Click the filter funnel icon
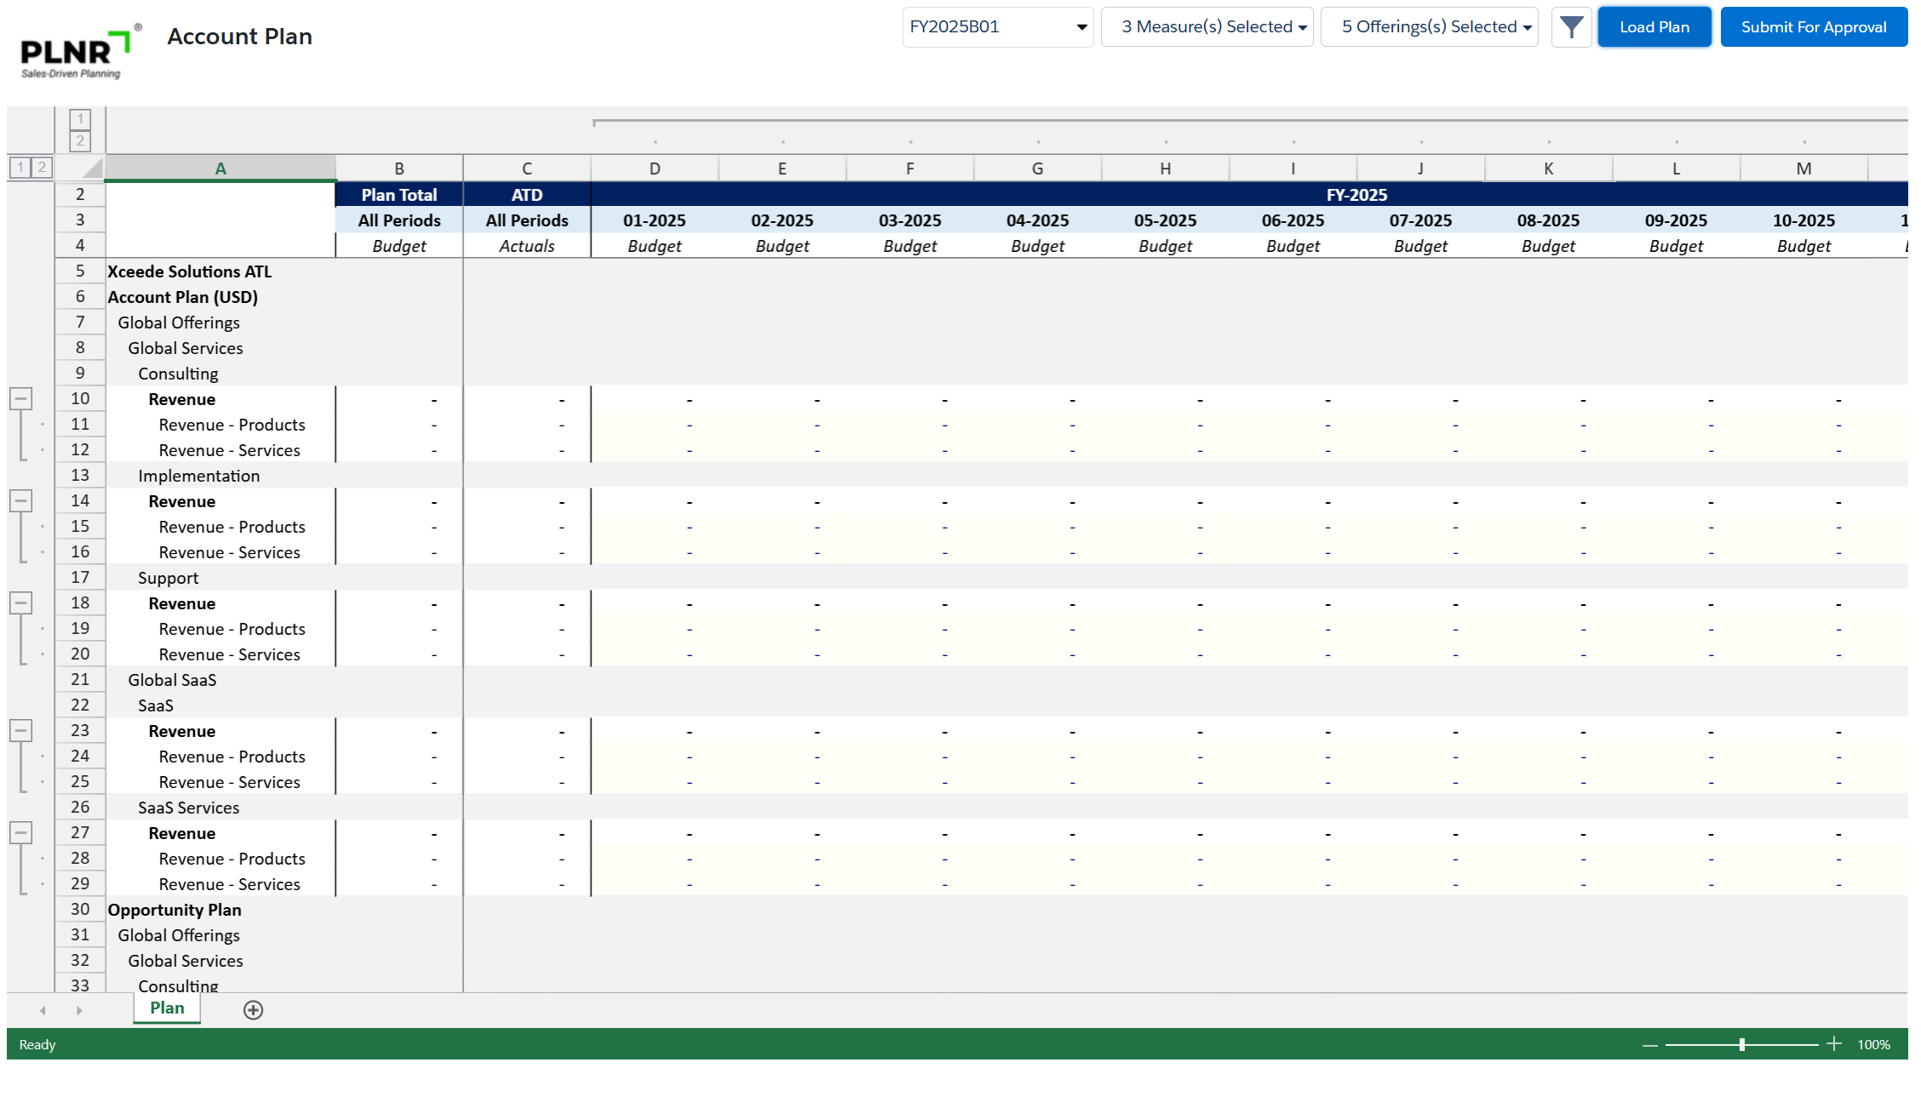Viewport: 1921px width, 1108px height. (x=1571, y=27)
